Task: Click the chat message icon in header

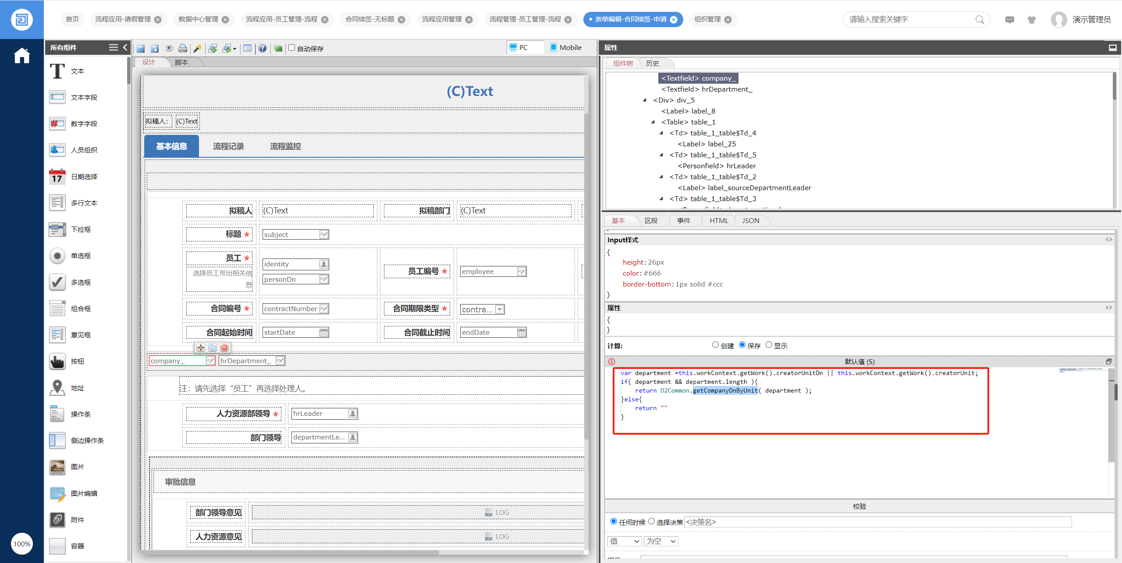Action: [x=1009, y=20]
